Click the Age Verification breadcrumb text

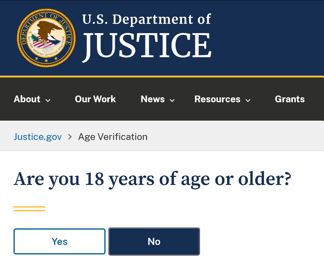coord(113,137)
